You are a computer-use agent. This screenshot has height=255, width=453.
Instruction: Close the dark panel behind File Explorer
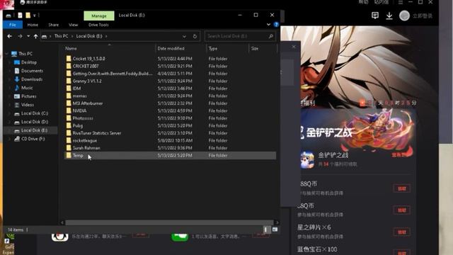pyautogui.click(x=294, y=47)
